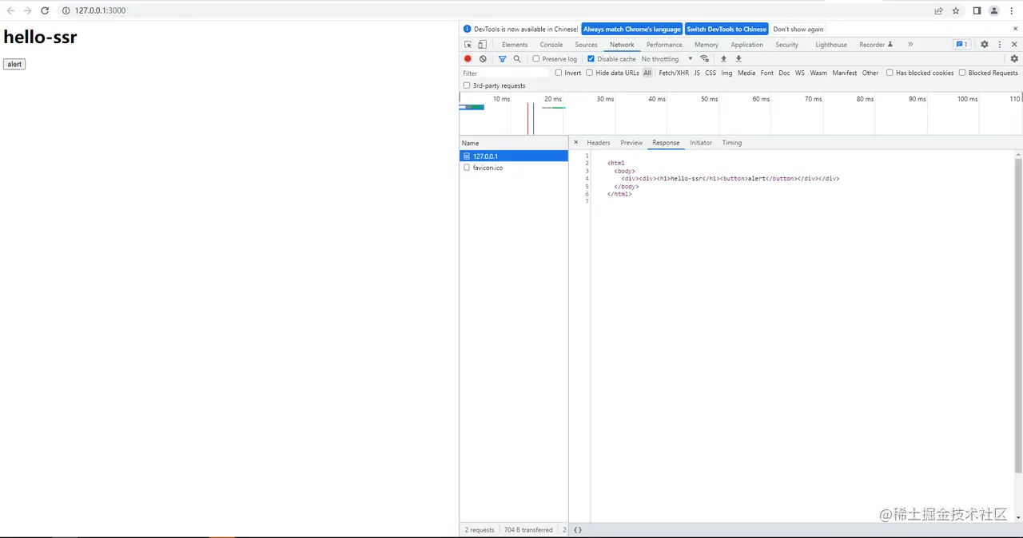This screenshot has width=1023, height=538.
Task: Open the Chrome three-dot menu
Action: click(1012, 10)
